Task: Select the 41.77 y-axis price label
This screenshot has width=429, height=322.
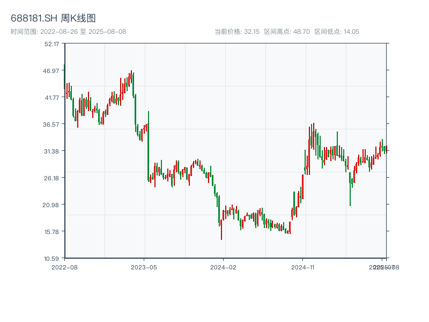Action: [52, 98]
